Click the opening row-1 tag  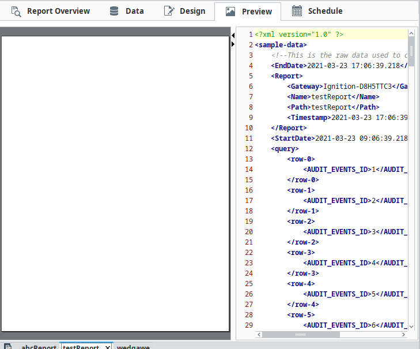[x=301, y=190]
